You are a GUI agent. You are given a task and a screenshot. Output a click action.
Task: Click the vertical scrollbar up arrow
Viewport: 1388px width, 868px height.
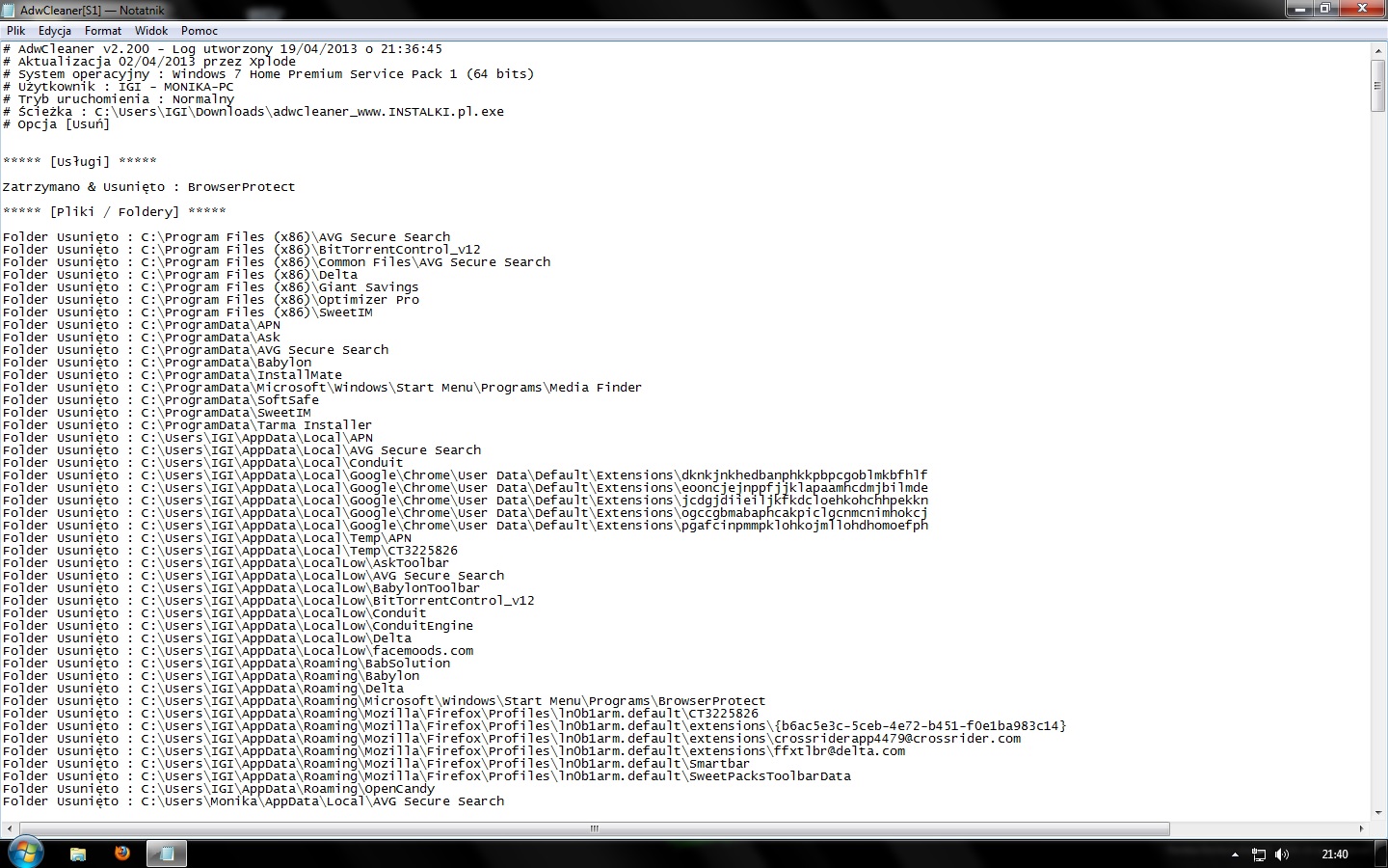[1377, 49]
